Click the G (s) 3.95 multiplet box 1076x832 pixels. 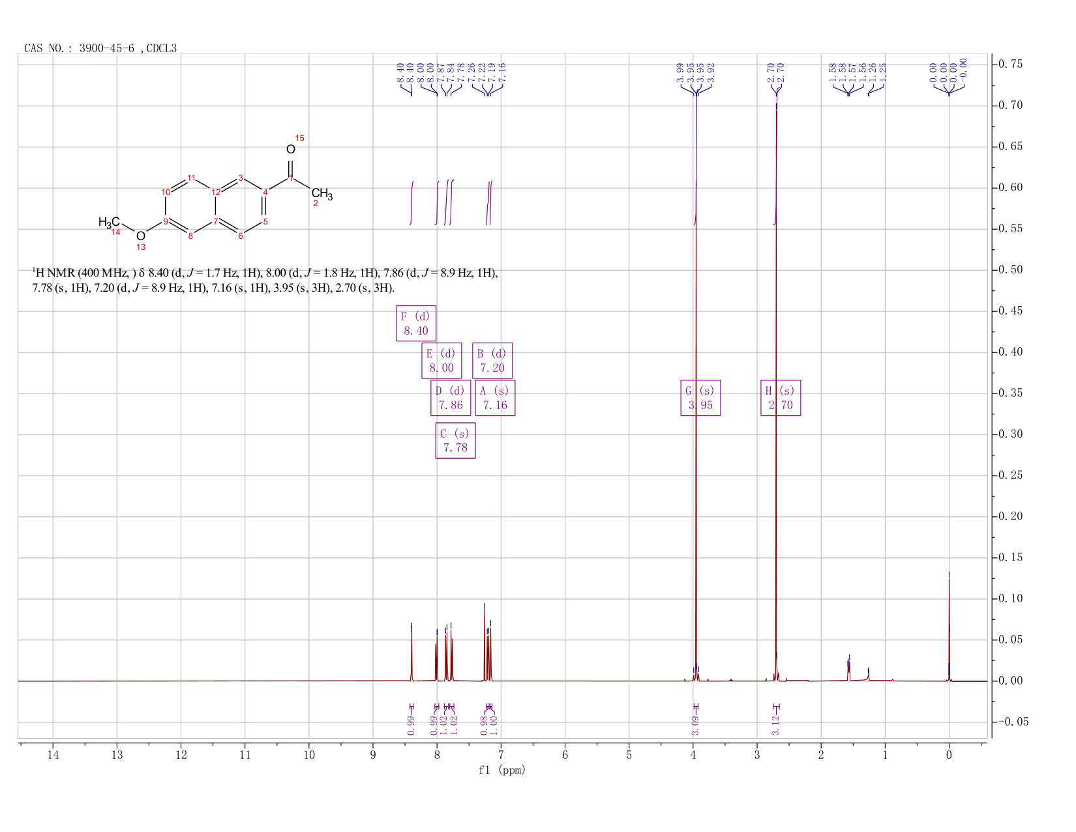pos(700,397)
